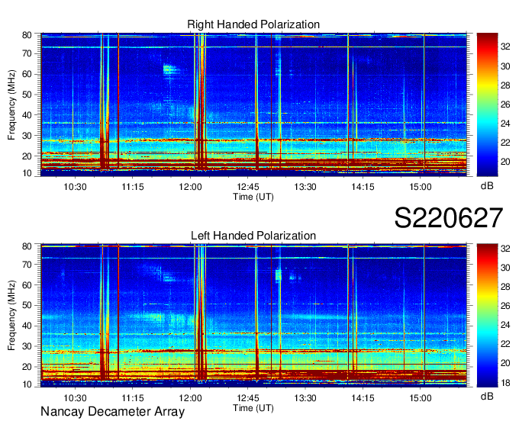
Task: Click the dB label under left-handed color bar
Action: pos(487,396)
